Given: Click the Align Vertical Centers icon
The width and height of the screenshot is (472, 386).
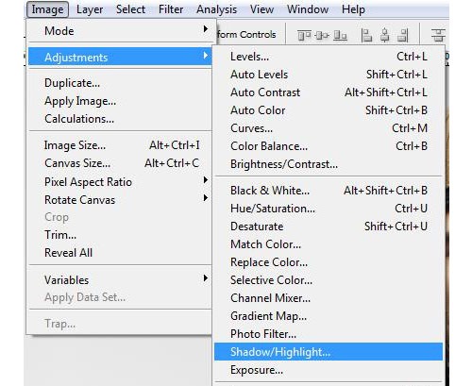Looking at the screenshot, I should pos(322,36).
